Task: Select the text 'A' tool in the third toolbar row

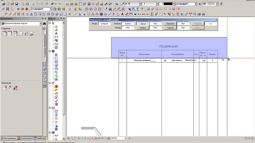Action: pyautogui.click(x=122, y=14)
